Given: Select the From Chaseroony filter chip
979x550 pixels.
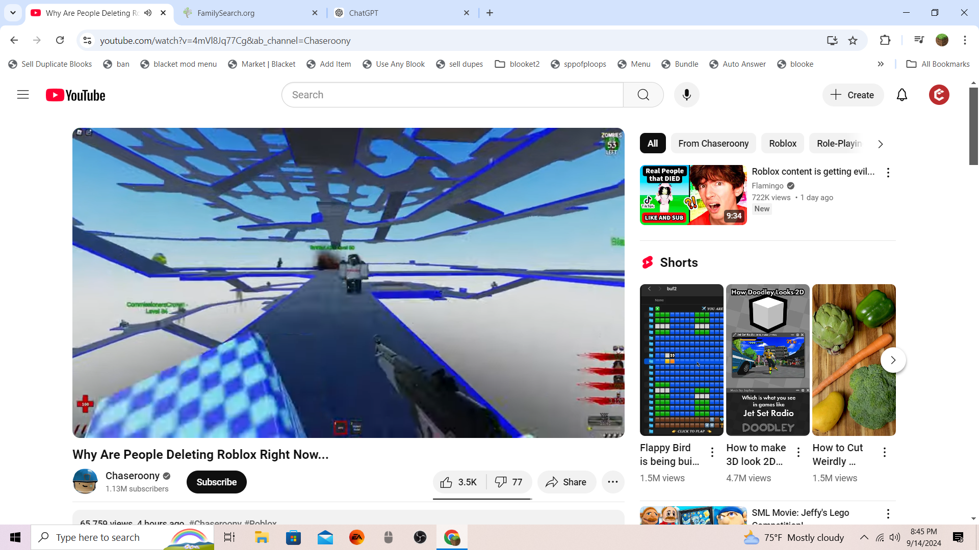Looking at the screenshot, I should click(713, 144).
